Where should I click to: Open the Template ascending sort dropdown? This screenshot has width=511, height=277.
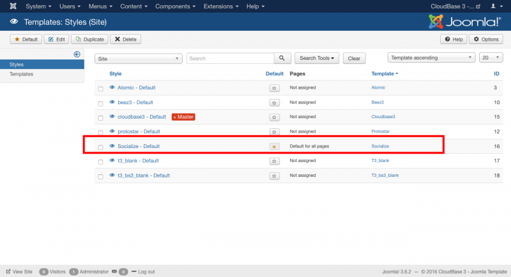(431, 57)
